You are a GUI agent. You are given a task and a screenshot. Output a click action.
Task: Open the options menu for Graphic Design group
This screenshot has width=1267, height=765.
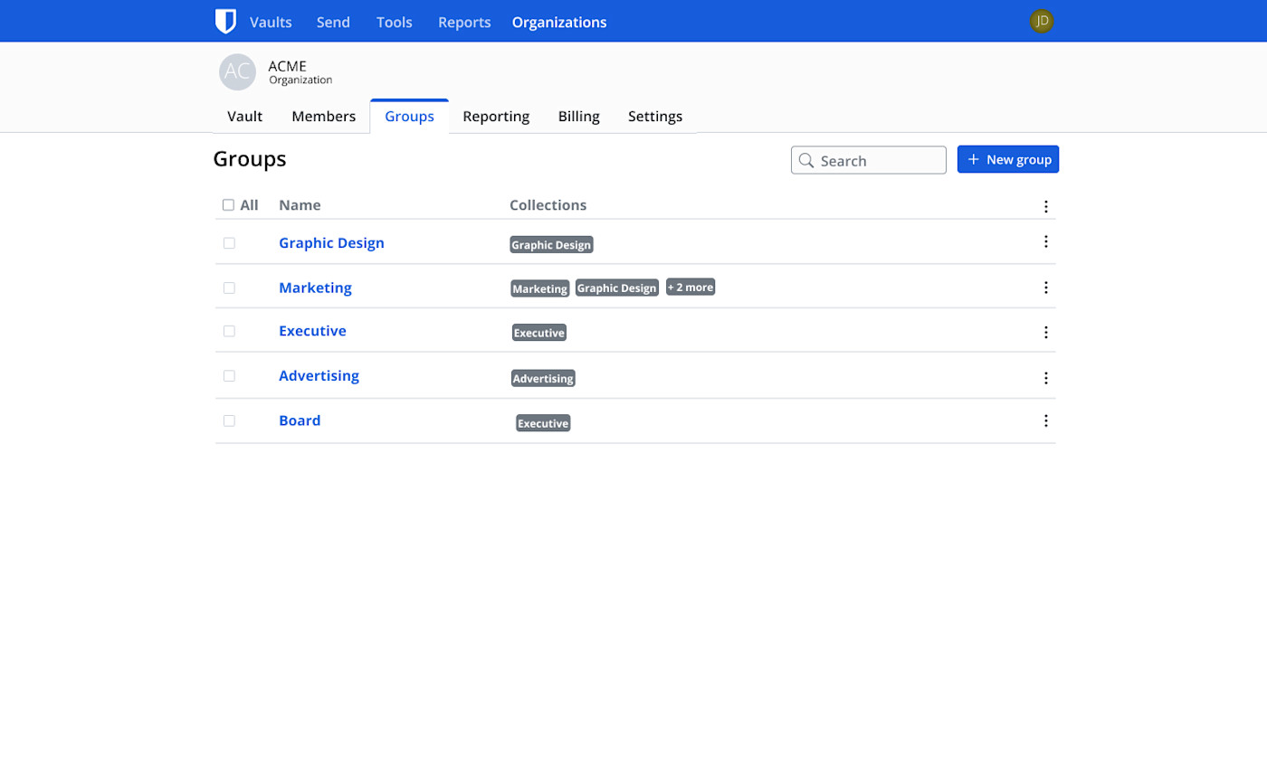coord(1046,241)
